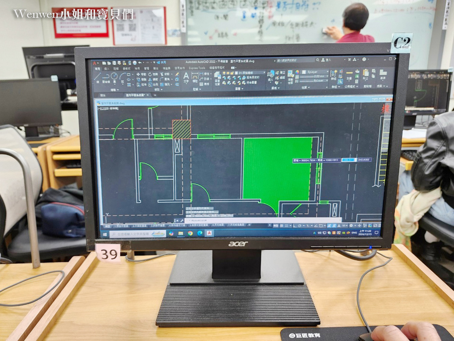Activate the Scale command
Viewport: 454px width, 341px height.
pyautogui.click(x=153, y=84)
